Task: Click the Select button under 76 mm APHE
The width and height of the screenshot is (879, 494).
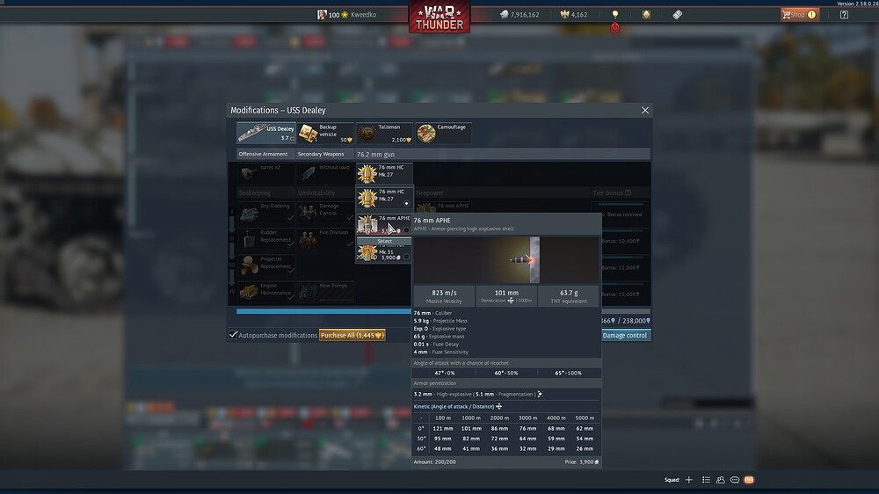Action: tap(384, 241)
